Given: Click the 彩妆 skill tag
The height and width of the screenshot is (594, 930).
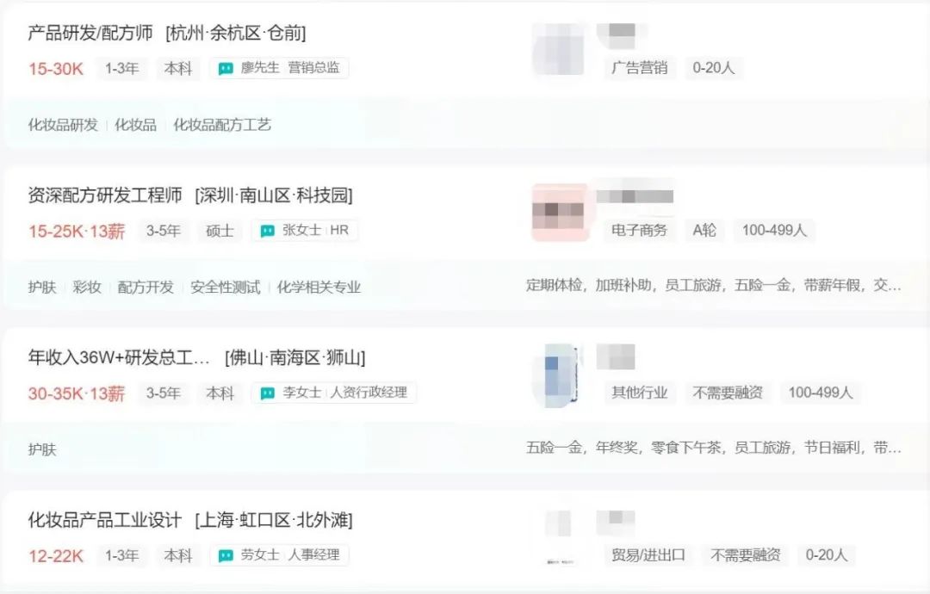Looking at the screenshot, I should (87, 288).
